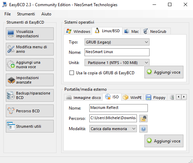The width and height of the screenshot is (193, 163).
Task: Click the NeoSmart Linux name field
Action: point(117,52)
